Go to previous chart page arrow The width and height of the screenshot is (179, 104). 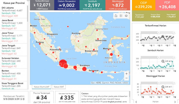[x=136, y=102]
